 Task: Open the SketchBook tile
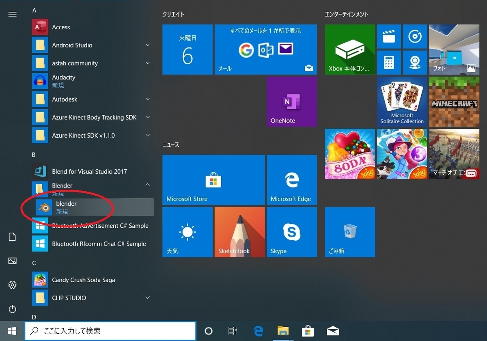coord(239,232)
